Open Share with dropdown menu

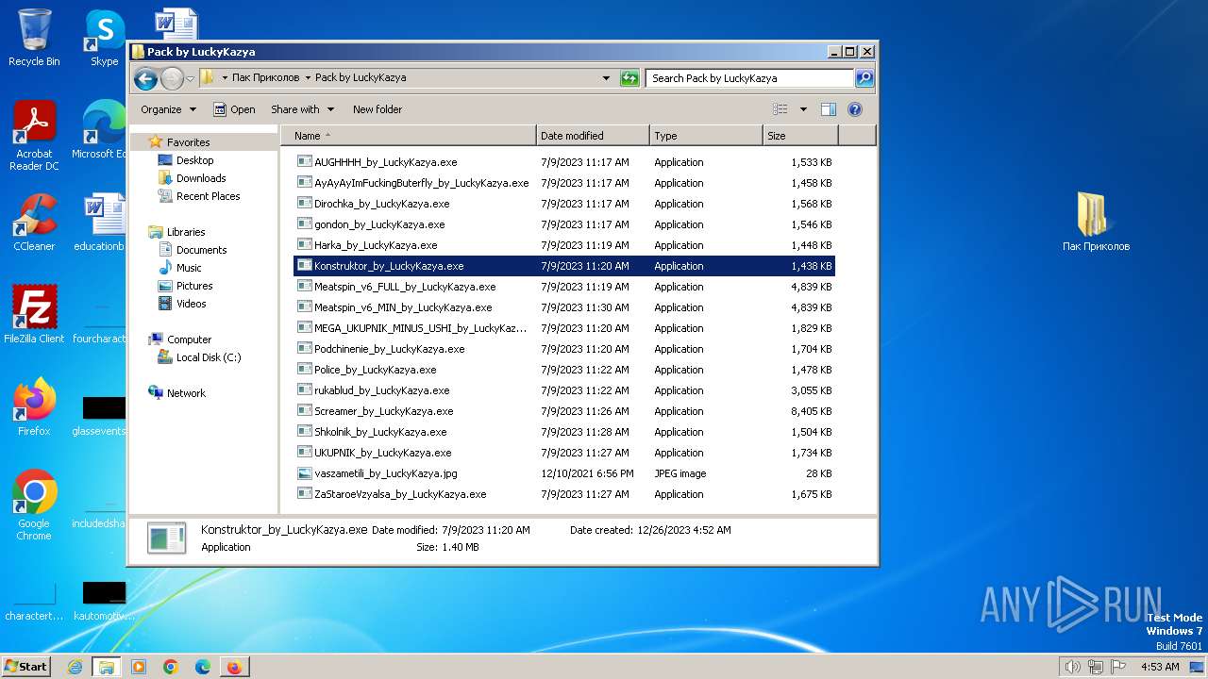tap(302, 109)
